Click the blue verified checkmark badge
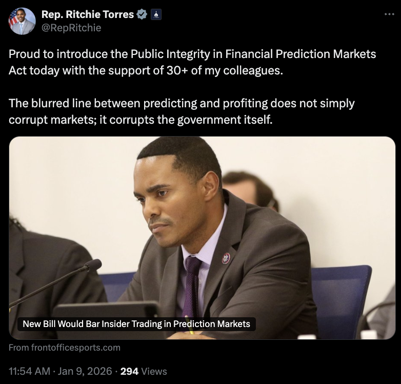This screenshot has width=401, height=384. coord(142,15)
